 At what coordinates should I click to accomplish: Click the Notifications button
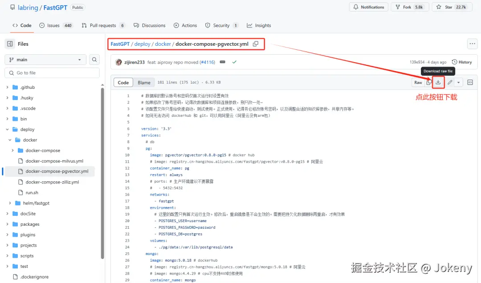tap(368, 7)
